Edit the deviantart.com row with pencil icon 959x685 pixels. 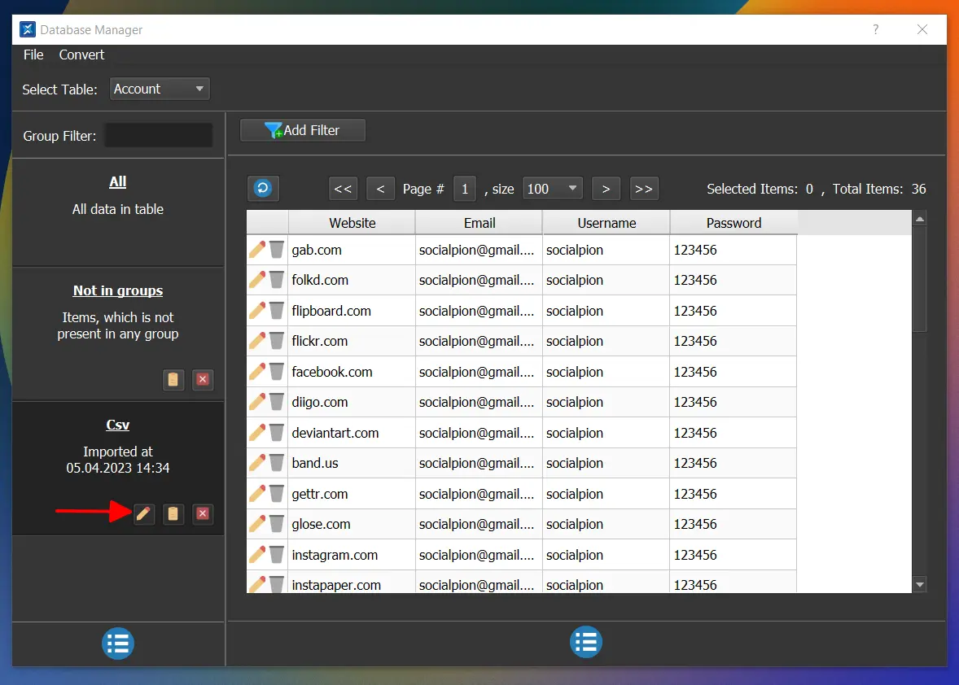pyautogui.click(x=257, y=433)
